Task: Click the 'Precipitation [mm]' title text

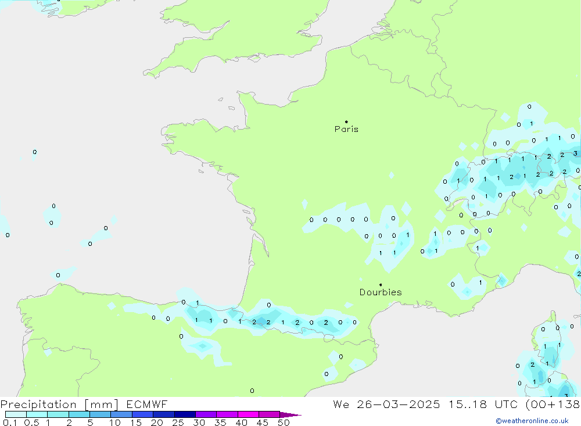Action: coord(59,404)
